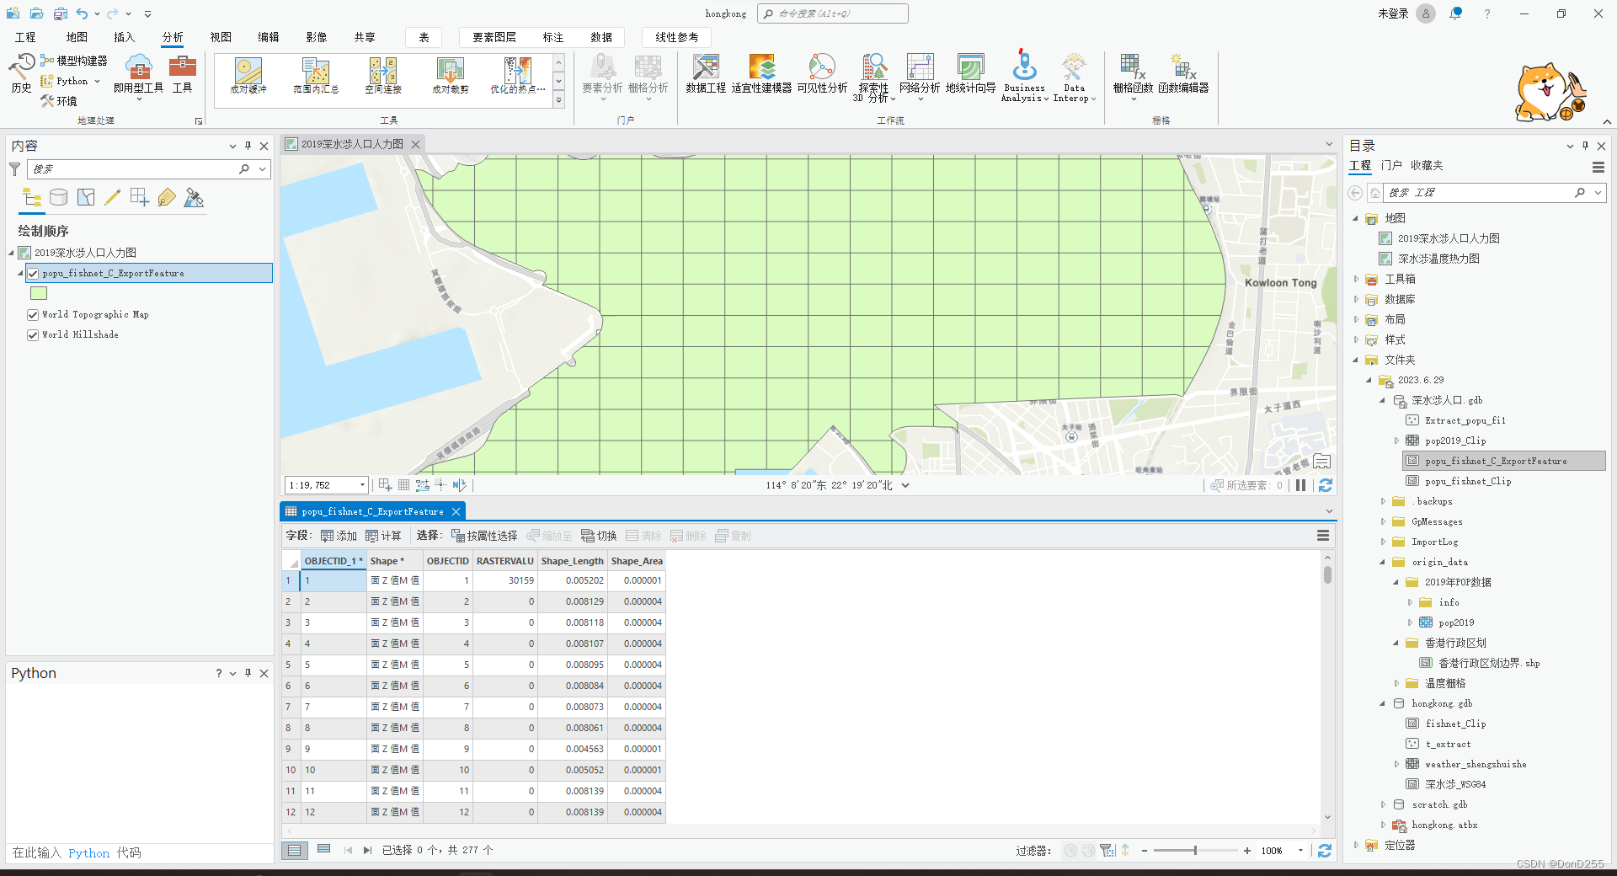Open the coordinate display format dropdown
Image resolution: width=1617 pixels, height=876 pixels.
point(905,485)
